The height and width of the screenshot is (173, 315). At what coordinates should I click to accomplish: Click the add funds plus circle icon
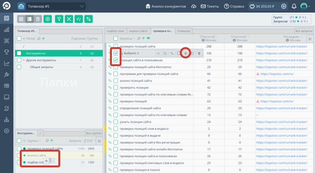(x=284, y=6)
